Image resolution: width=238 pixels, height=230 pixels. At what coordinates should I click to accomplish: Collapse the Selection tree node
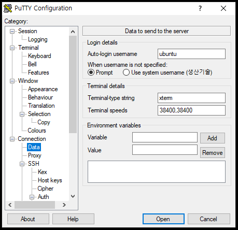22,114
